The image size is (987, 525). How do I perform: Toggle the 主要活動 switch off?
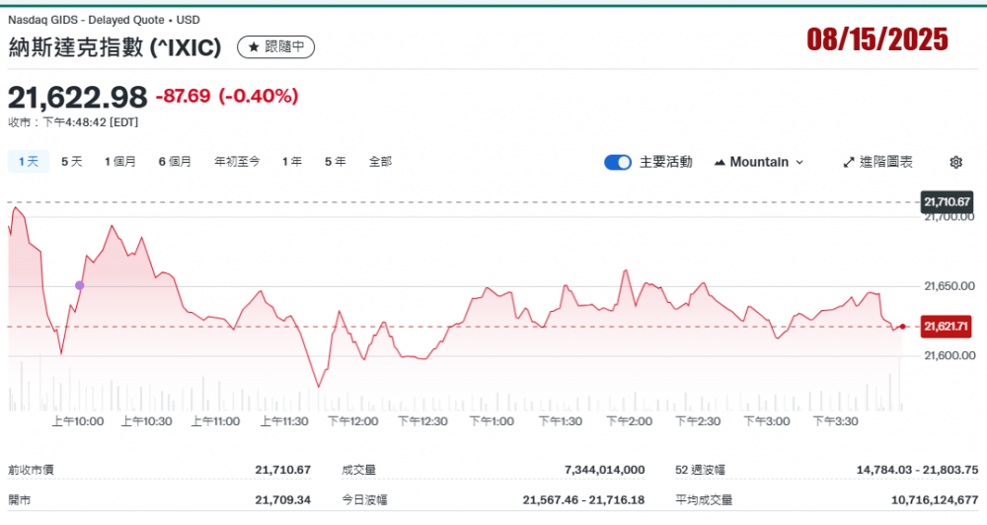point(618,162)
